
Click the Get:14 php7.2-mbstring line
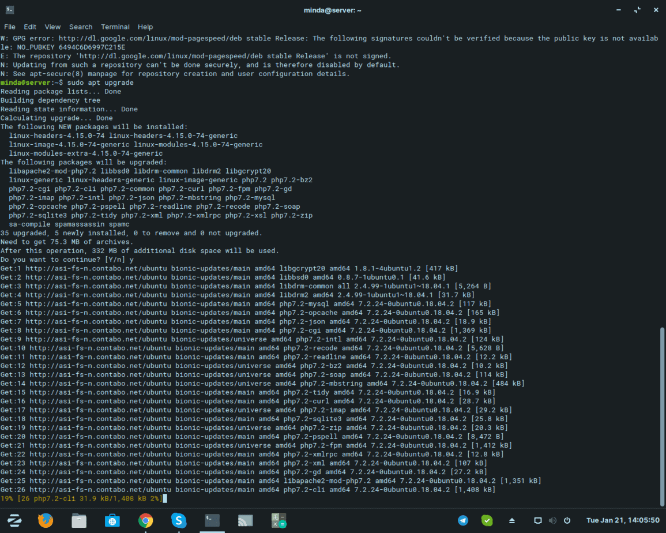pyautogui.click(x=262, y=384)
